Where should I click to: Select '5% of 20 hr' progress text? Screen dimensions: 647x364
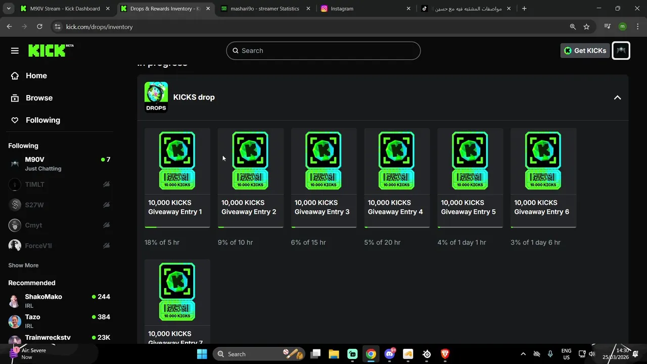382,243
